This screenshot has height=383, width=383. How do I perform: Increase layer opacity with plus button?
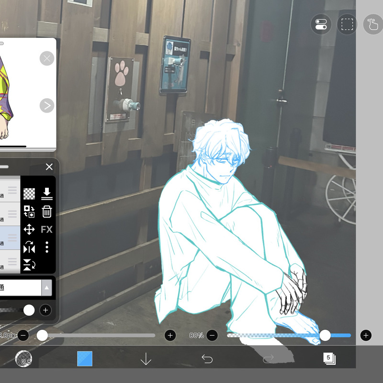pos(45,310)
